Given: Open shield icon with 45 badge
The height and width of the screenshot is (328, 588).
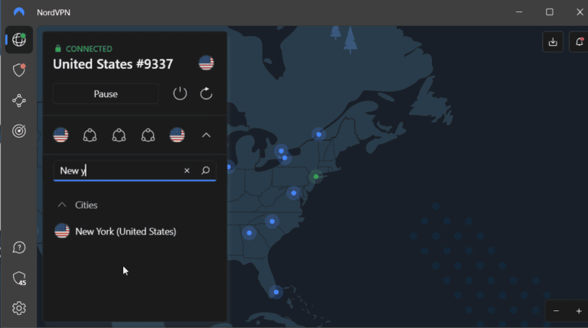Looking at the screenshot, I should click(x=18, y=278).
